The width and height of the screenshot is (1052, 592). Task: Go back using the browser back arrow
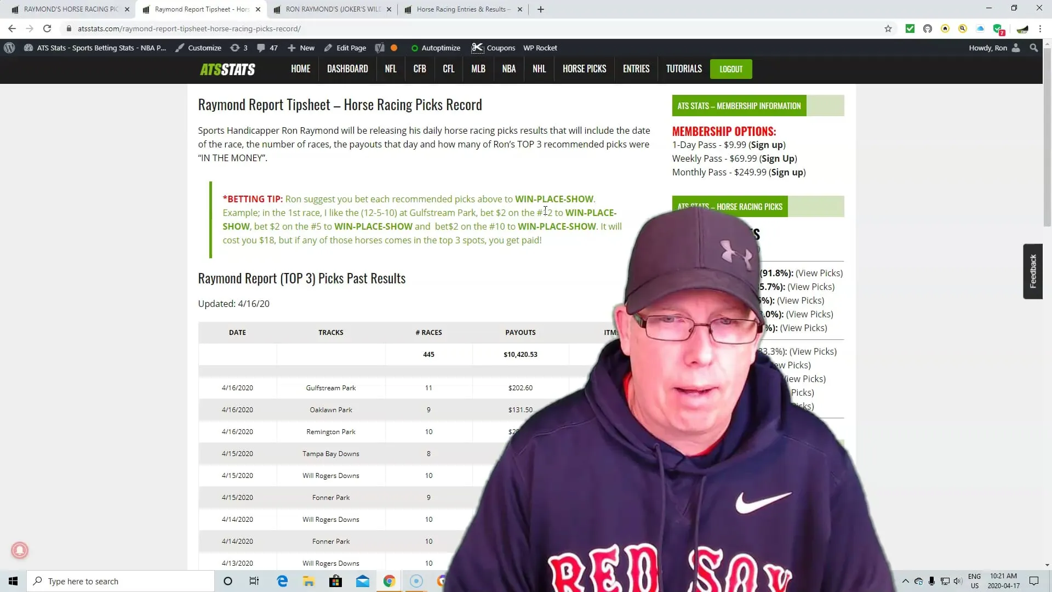click(12, 29)
